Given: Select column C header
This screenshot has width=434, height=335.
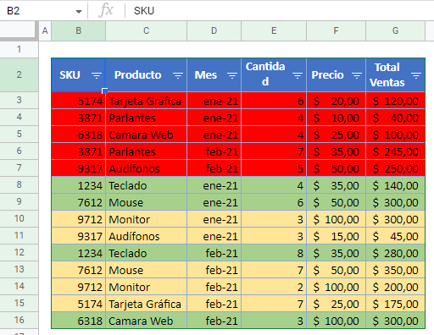Looking at the screenshot, I should click(146, 30).
